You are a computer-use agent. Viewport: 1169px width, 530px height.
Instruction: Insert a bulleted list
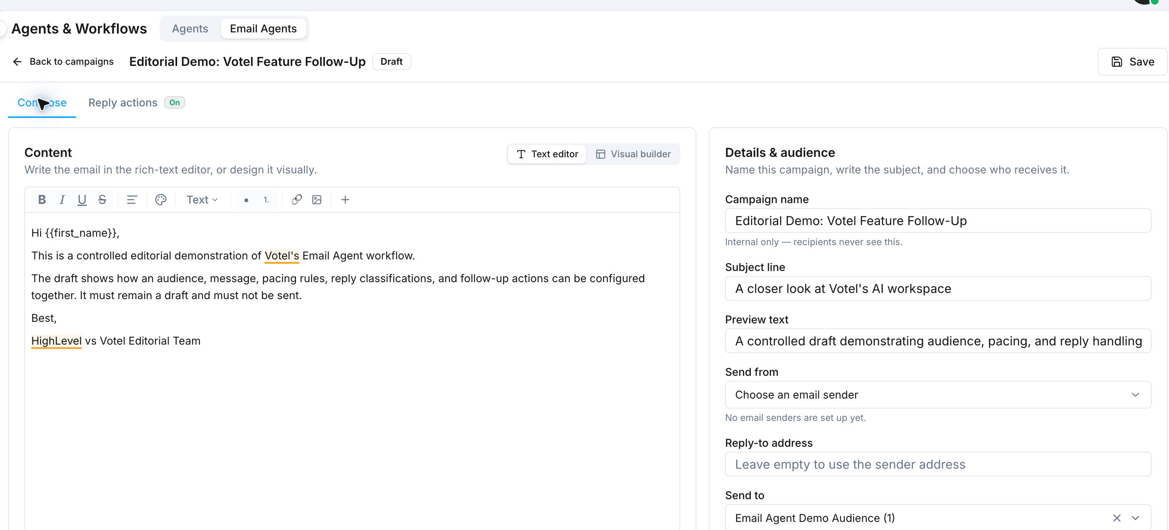[246, 200]
